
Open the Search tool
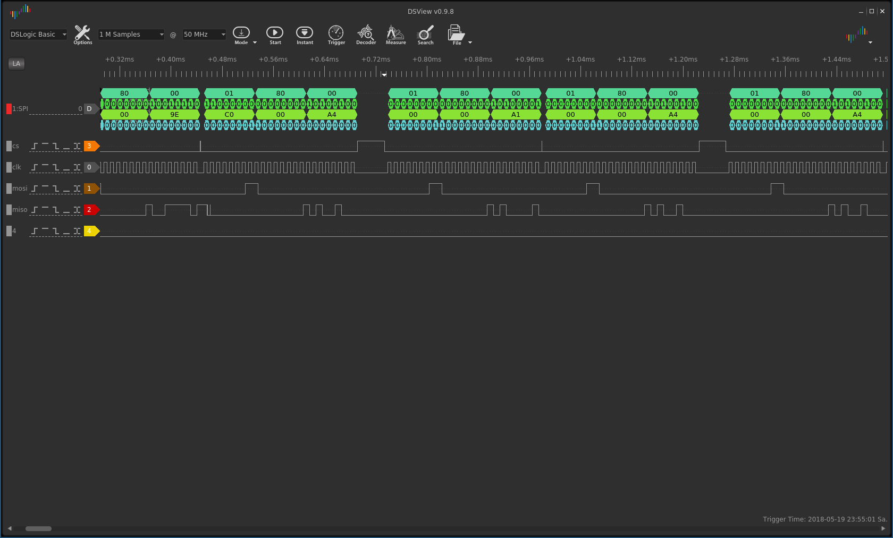coord(425,35)
